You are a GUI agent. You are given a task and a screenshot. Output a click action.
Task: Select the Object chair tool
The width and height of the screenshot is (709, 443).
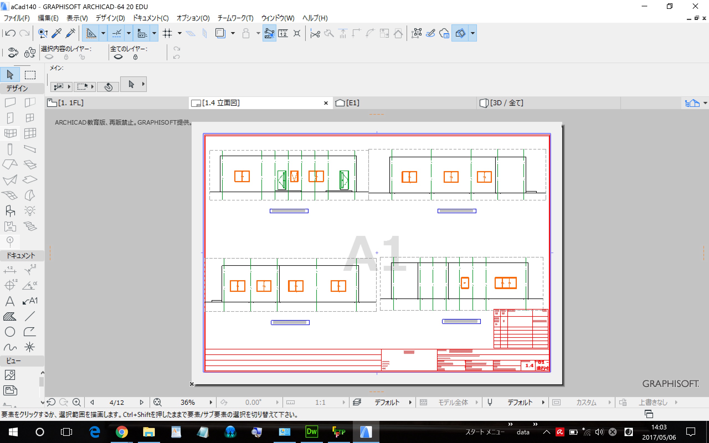click(10, 211)
